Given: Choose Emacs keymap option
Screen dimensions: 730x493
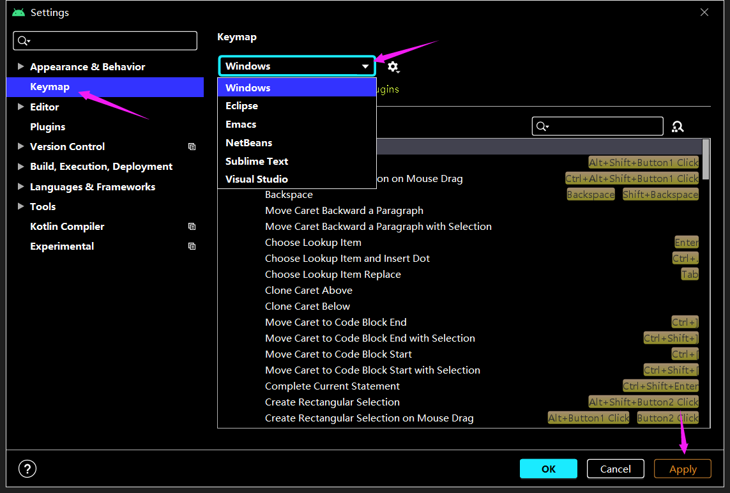Looking at the screenshot, I should coord(297,125).
